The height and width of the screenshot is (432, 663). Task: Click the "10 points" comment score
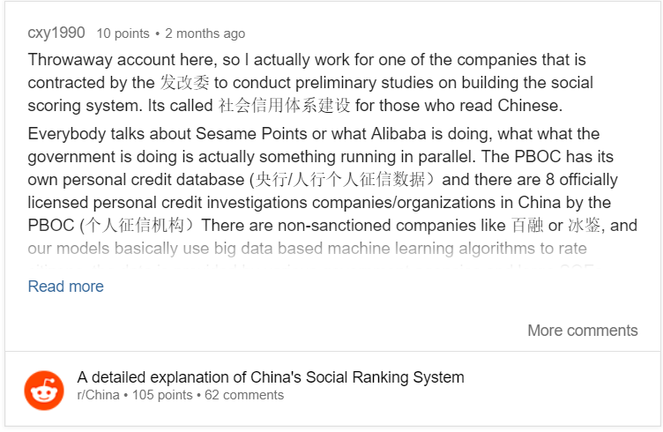point(123,34)
